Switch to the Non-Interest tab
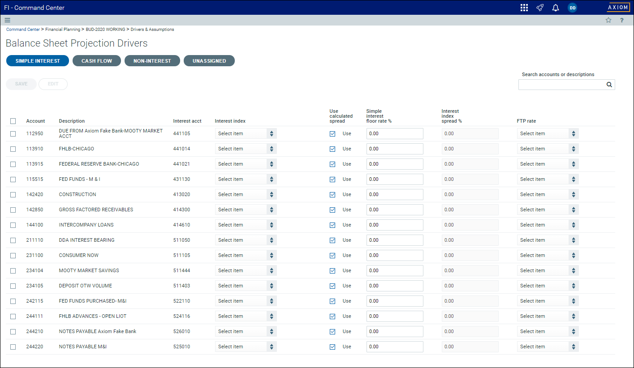634x368 pixels. tap(152, 61)
